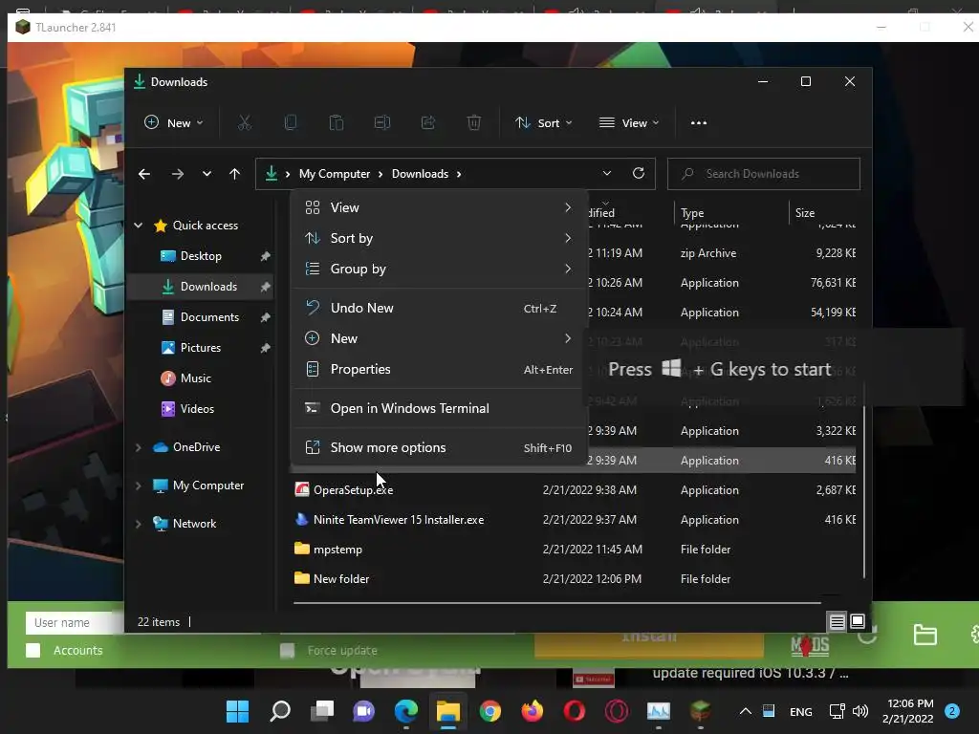This screenshot has width=979, height=734.
Task: Click the Paste clipboard icon in toolbar
Action: point(336,123)
